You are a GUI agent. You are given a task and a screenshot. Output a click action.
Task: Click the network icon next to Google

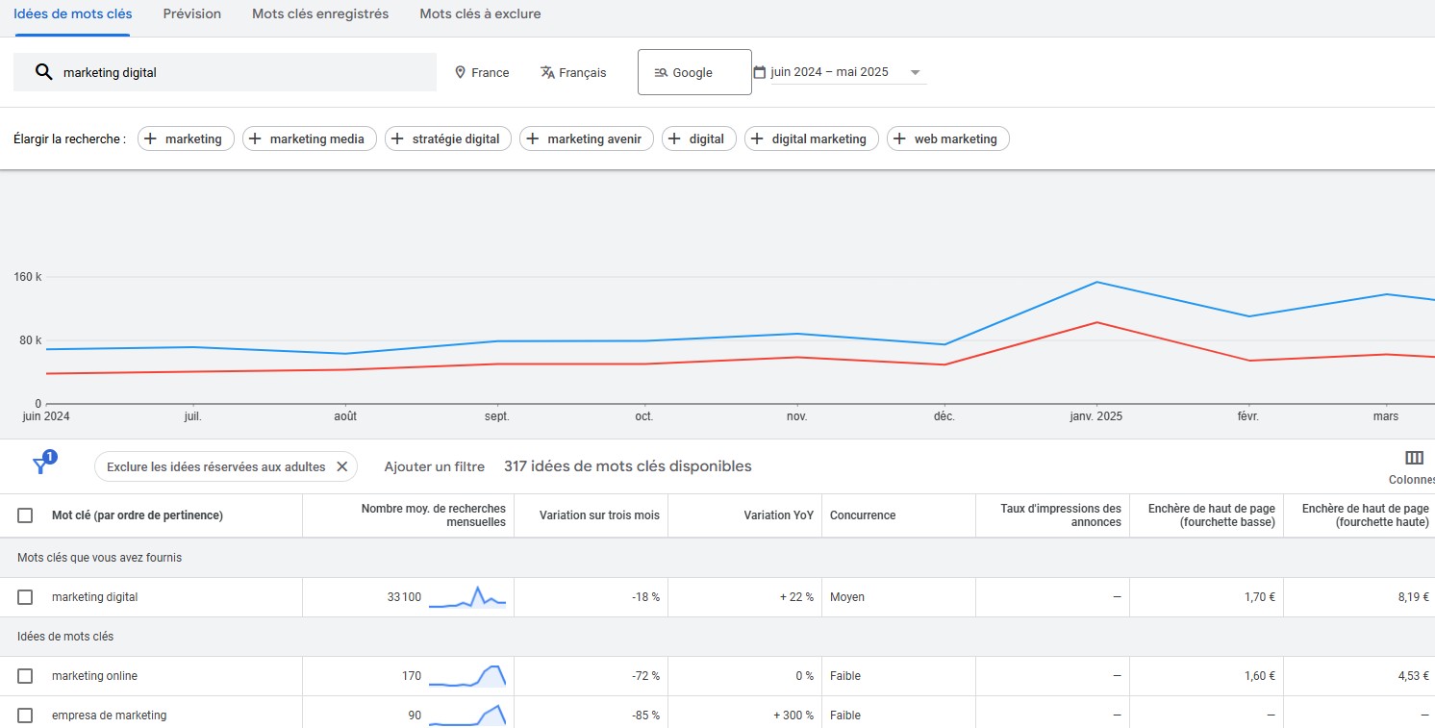(660, 71)
